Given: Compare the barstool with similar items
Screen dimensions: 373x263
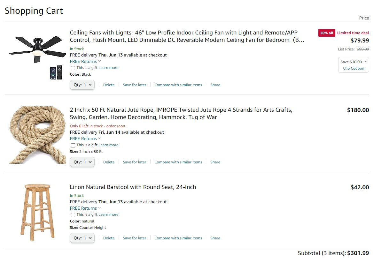Looking at the screenshot, I should pos(178,238).
